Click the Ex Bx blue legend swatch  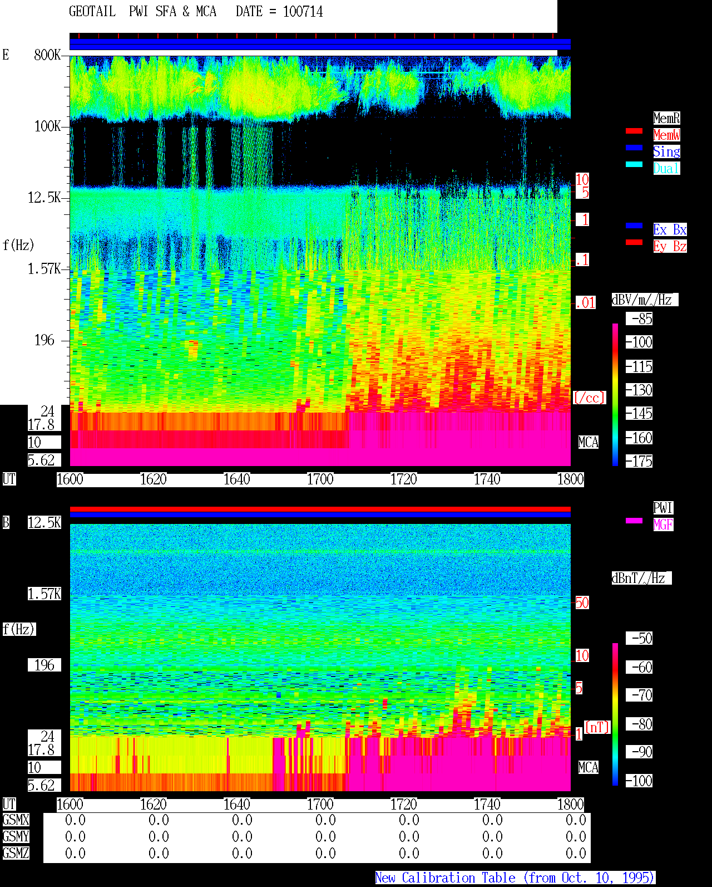(634, 226)
